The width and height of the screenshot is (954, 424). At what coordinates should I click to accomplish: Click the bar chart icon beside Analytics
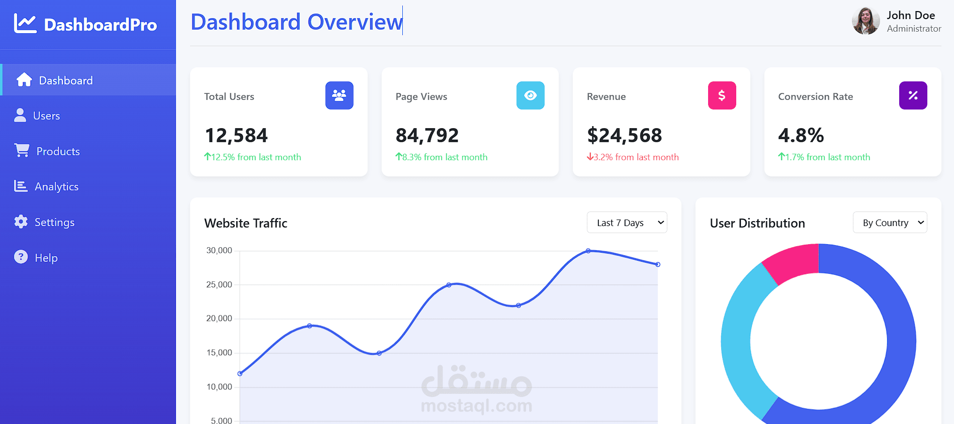pos(21,186)
